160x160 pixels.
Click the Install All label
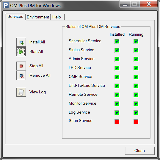click(37, 42)
